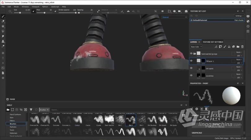
Task: Delete the selected layer with trash icon
Action: coord(242,47)
